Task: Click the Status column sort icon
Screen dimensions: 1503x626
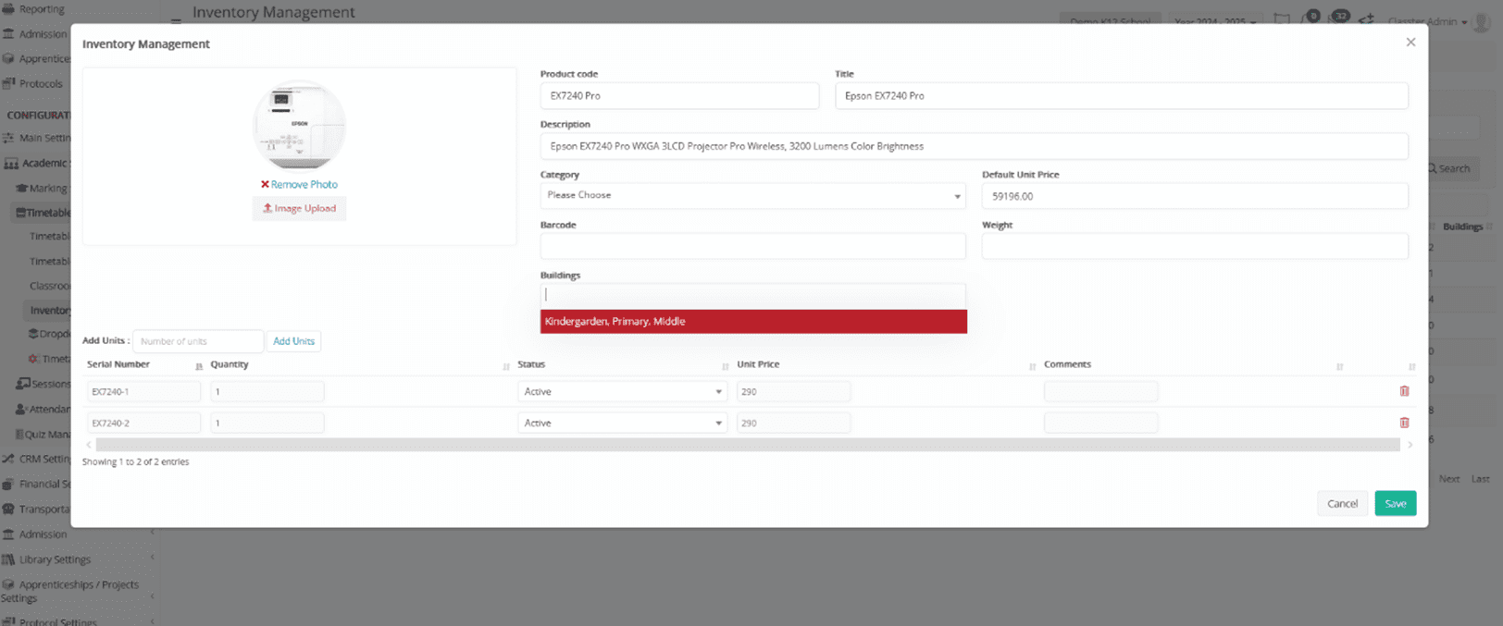Action: point(726,367)
